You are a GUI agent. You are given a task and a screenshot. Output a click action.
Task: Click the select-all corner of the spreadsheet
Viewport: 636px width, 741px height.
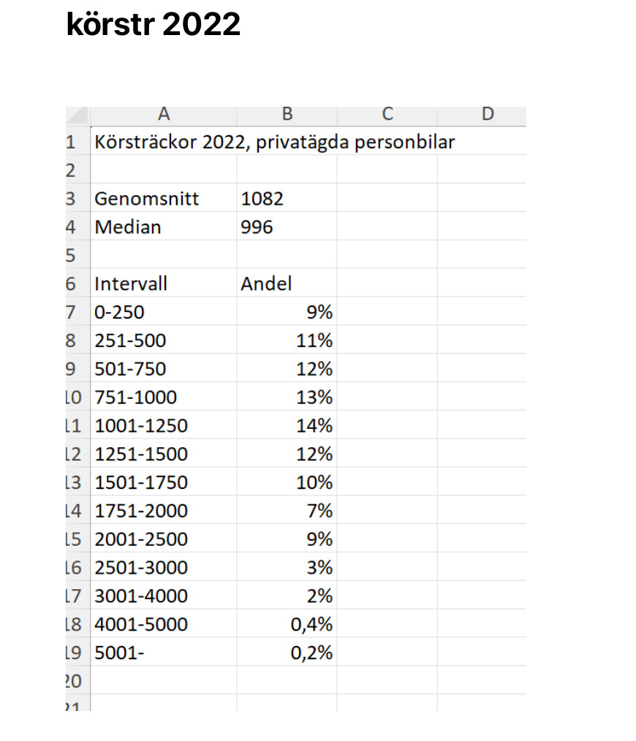click(77, 114)
